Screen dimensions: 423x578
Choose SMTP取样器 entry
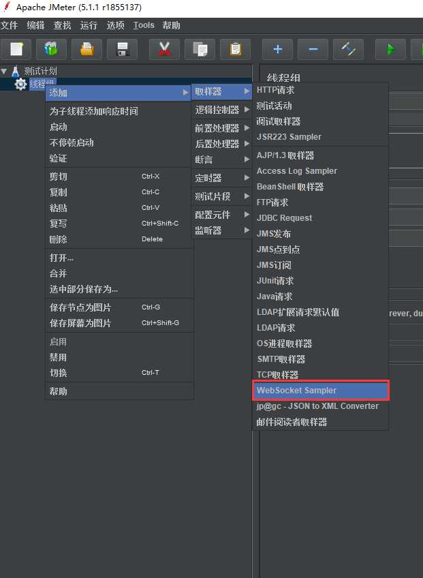pos(321,359)
